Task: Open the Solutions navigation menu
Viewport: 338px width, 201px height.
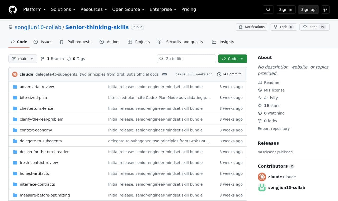Action: (63, 10)
